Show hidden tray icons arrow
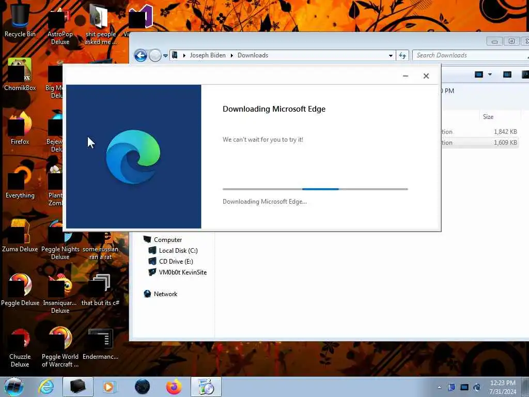The width and height of the screenshot is (529, 397). click(x=439, y=387)
